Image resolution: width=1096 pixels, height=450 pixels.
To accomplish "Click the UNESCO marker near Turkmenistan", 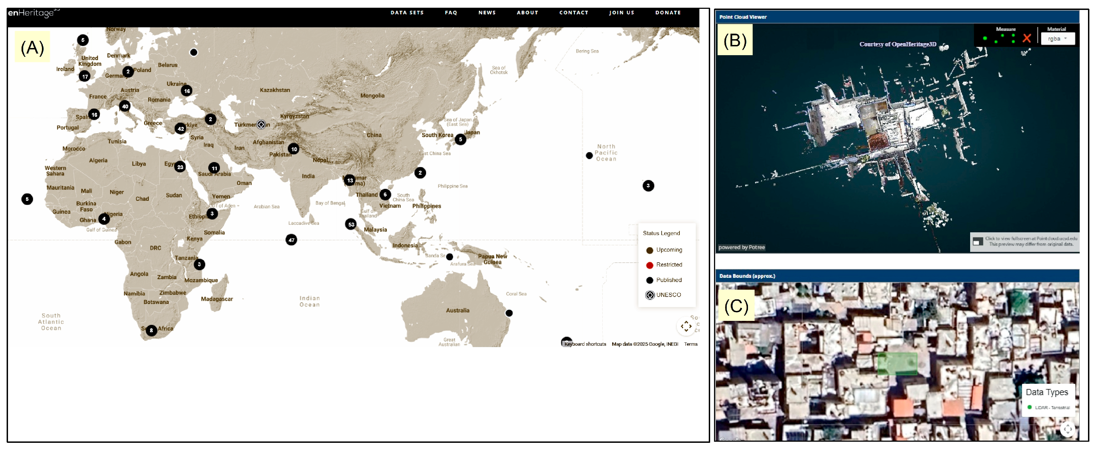I will [x=261, y=125].
